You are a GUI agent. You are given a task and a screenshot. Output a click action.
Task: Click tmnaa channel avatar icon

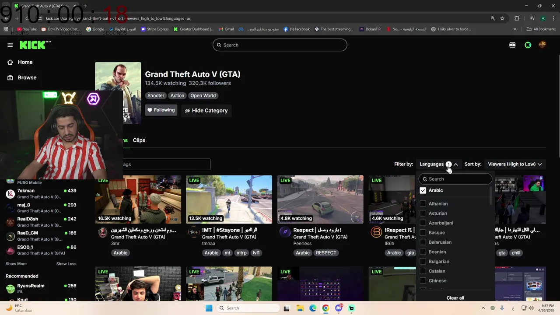193,232
